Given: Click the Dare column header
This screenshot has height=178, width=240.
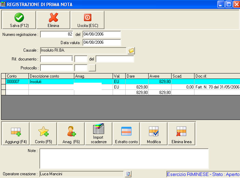Looking at the screenshot, I should pyautogui.click(x=137, y=76).
